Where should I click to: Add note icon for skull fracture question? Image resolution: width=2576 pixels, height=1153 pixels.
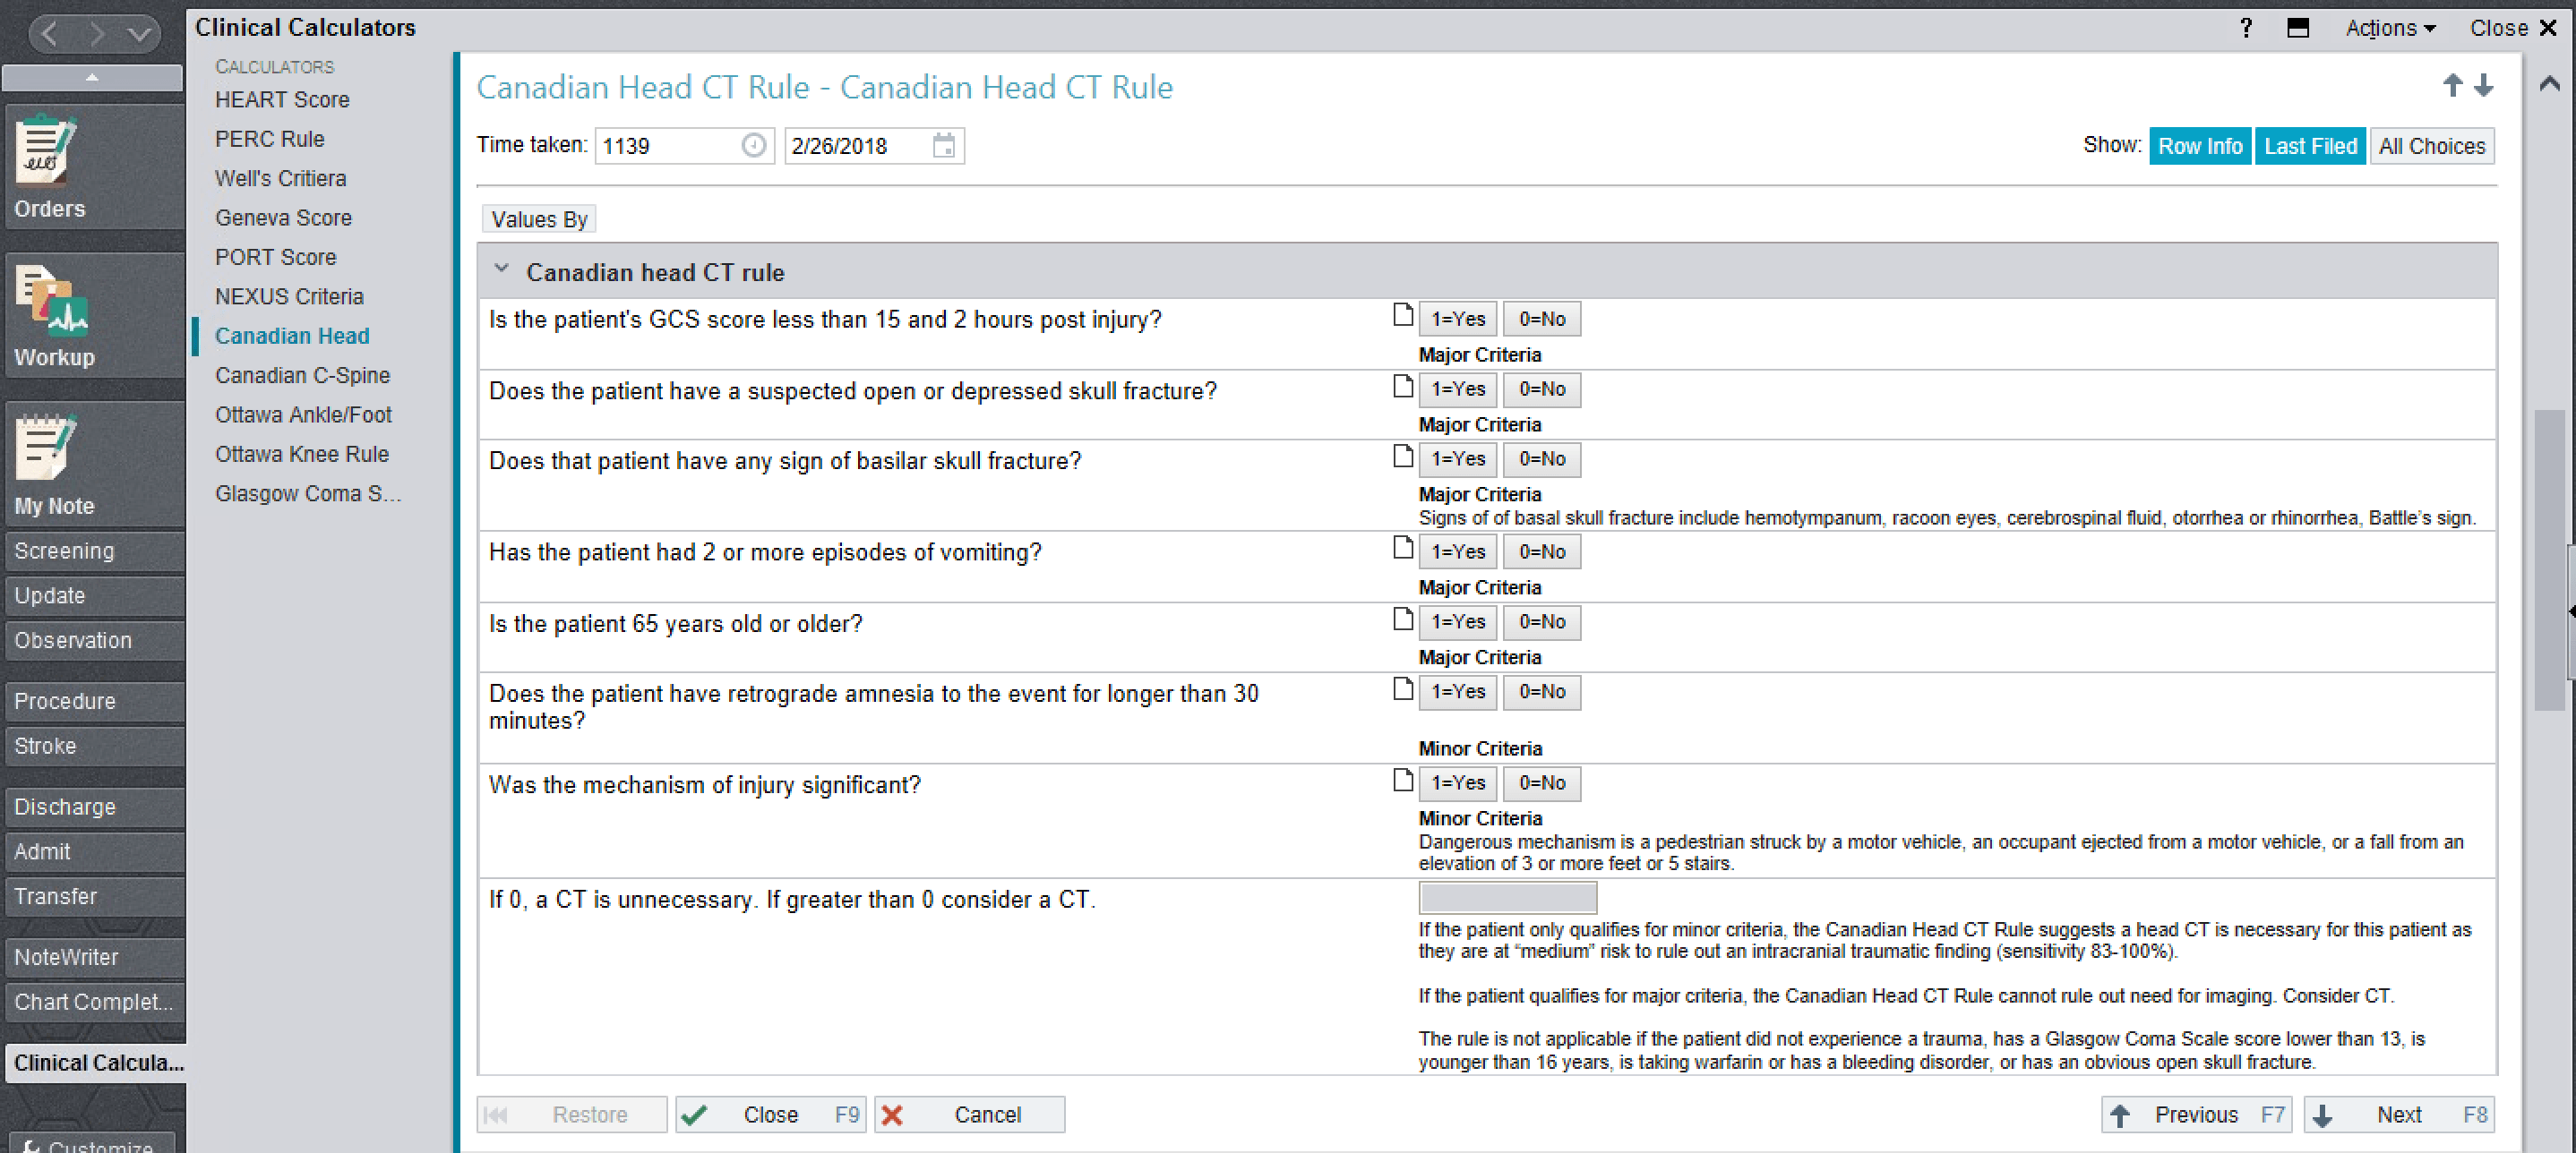click(x=1403, y=386)
